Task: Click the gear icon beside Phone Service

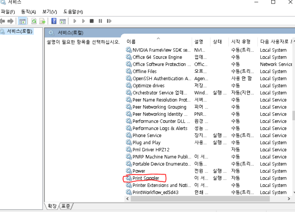Action: click(x=129, y=135)
